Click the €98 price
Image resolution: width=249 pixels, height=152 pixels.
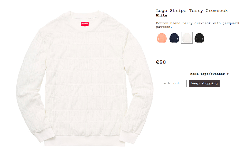point(161,62)
